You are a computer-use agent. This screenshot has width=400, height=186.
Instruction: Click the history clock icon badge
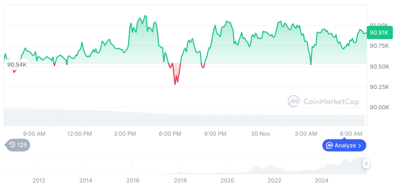(12, 145)
